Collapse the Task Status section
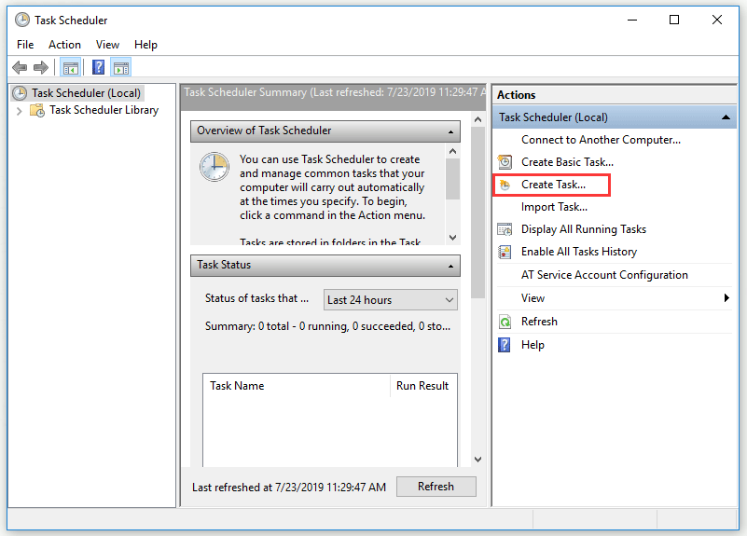This screenshot has height=536, width=747. (x=450, y=266)
